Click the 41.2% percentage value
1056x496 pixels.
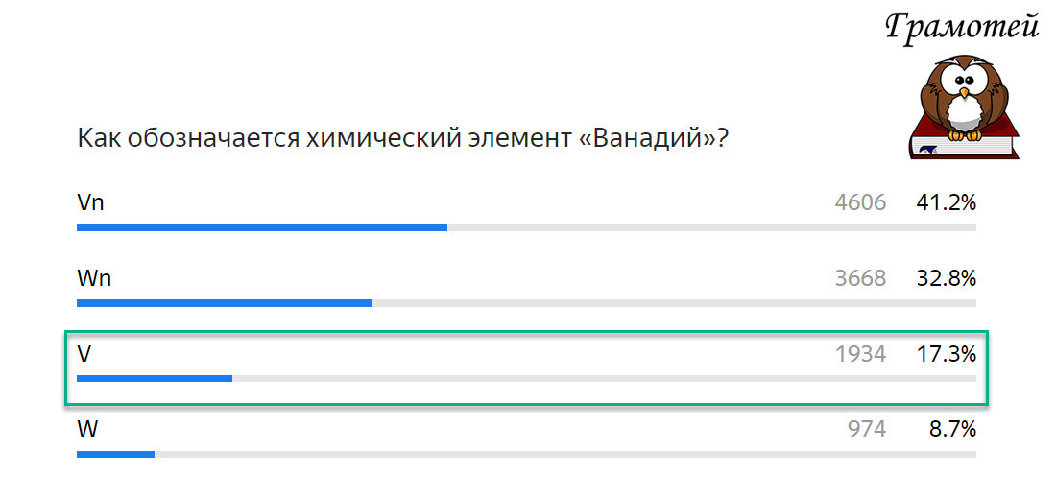pos(947,202)
